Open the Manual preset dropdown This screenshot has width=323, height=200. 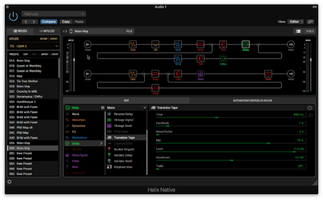click(54, 14)
